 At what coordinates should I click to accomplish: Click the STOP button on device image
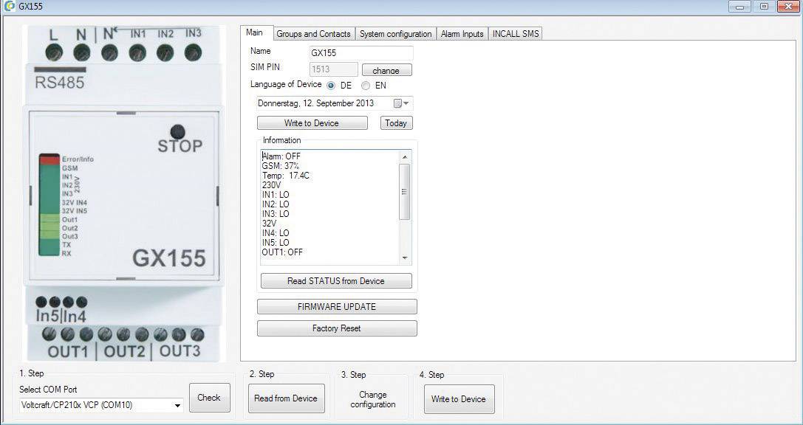coord(177,131)
